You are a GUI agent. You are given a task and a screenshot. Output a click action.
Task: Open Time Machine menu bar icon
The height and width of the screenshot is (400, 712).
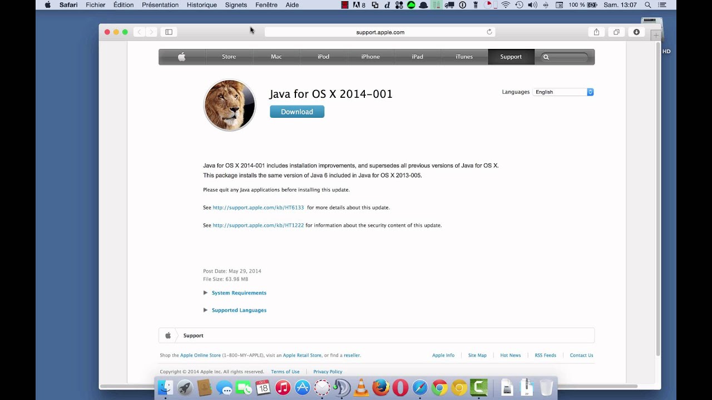click(518, 5)
